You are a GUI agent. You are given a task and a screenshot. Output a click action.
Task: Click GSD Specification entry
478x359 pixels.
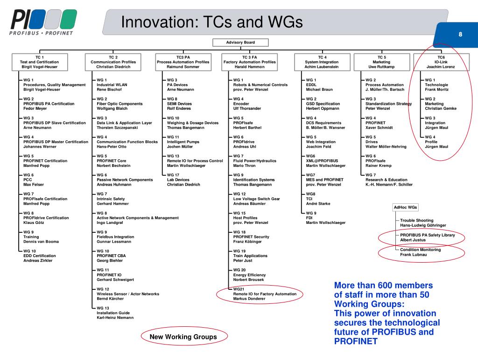[323, 104]
